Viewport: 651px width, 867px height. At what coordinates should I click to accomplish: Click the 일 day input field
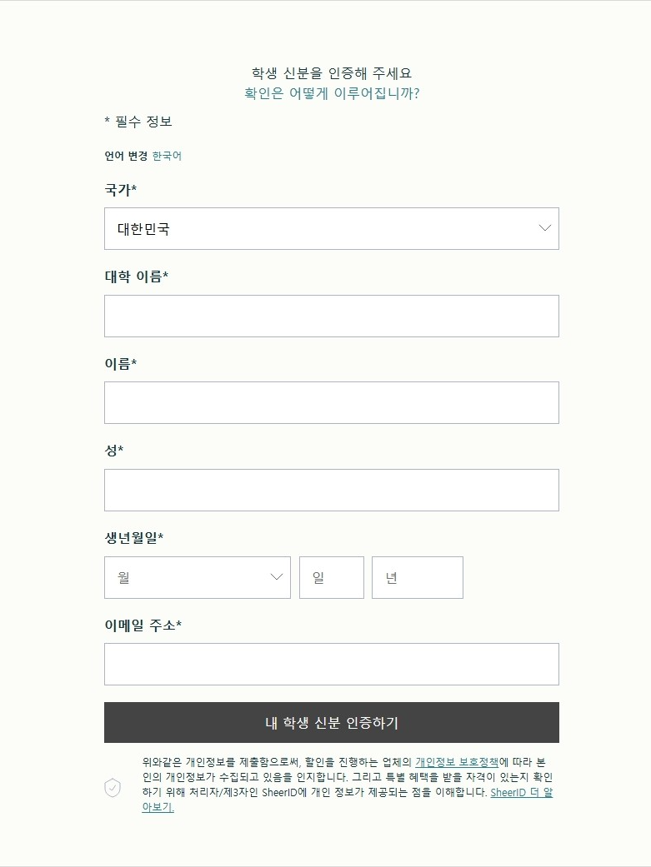tap(332, 577)
